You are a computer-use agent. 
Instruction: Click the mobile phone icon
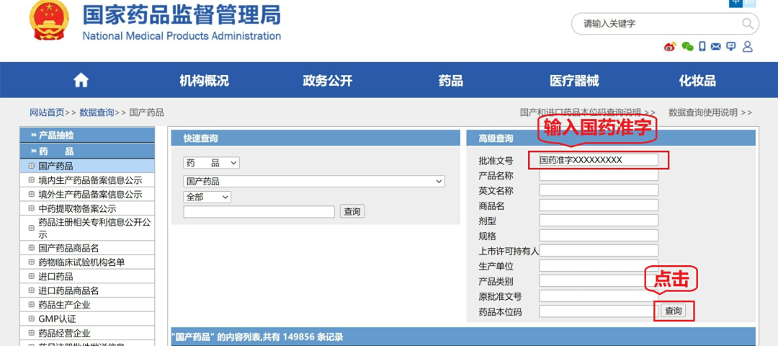[x=702, y=47]
